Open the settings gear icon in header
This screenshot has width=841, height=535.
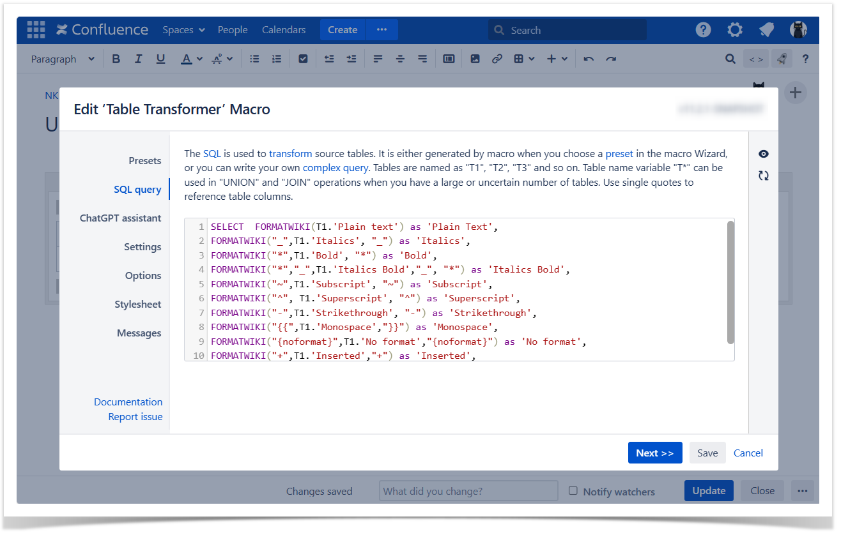[735, 30]
